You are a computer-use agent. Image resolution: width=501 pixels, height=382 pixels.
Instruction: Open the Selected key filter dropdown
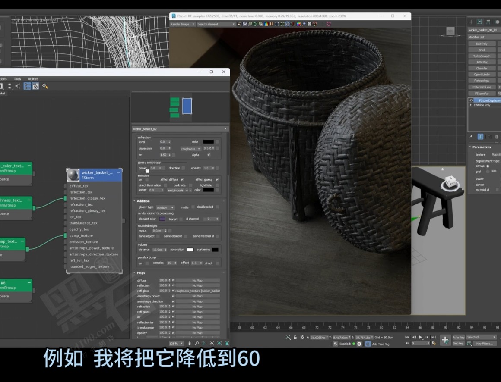481,337
